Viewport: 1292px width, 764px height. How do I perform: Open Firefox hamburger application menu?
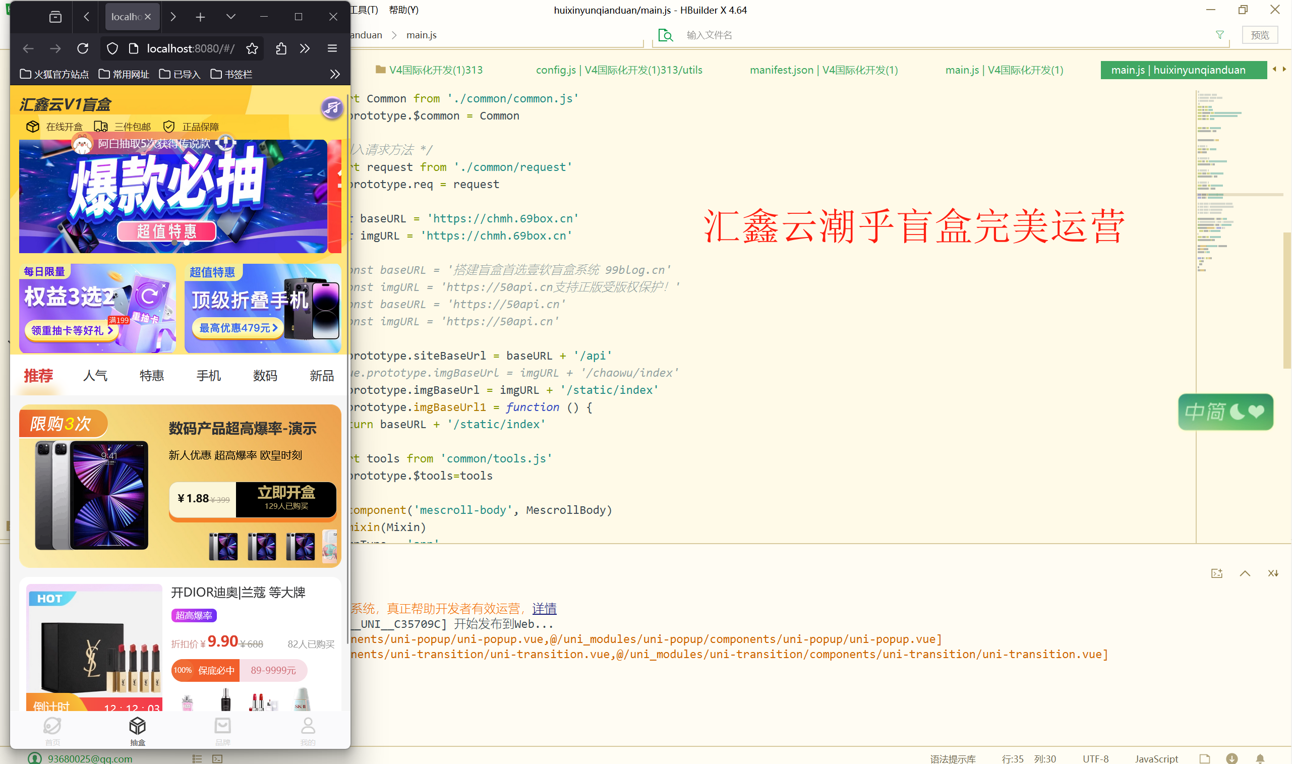[x=332, y=48]
